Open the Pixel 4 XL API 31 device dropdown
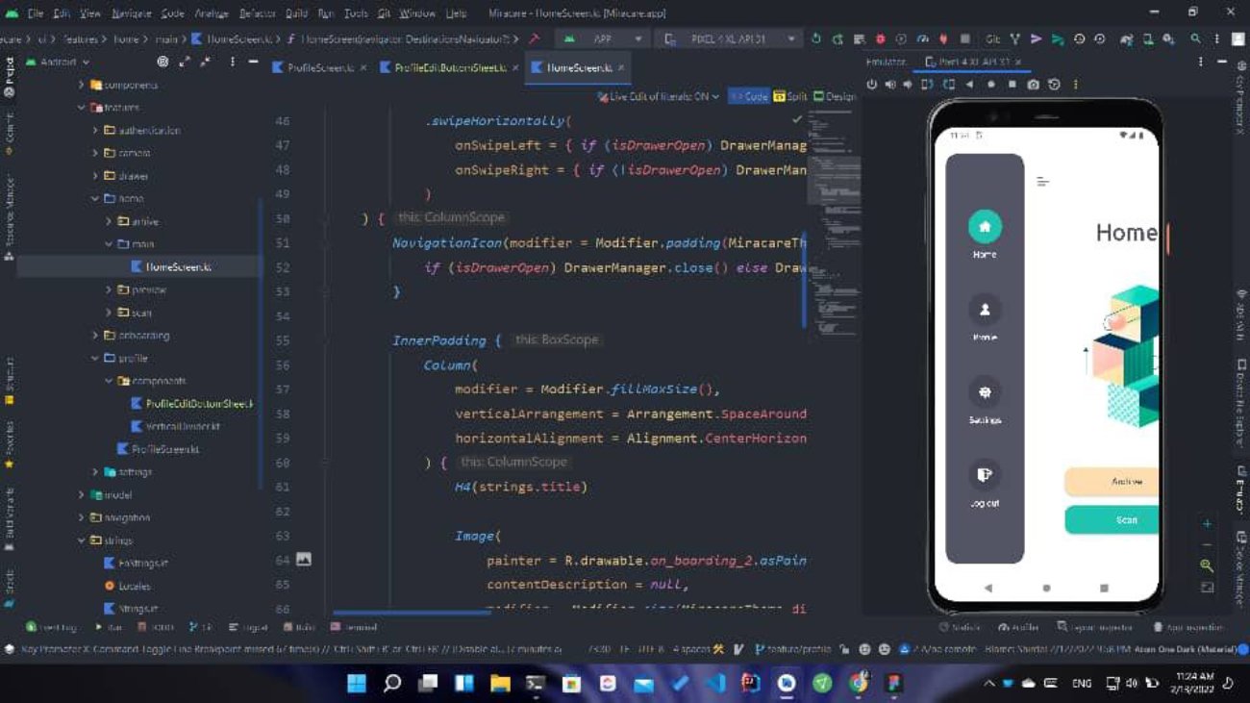This screenshot has width=1250, height=703. coord(729,39)
